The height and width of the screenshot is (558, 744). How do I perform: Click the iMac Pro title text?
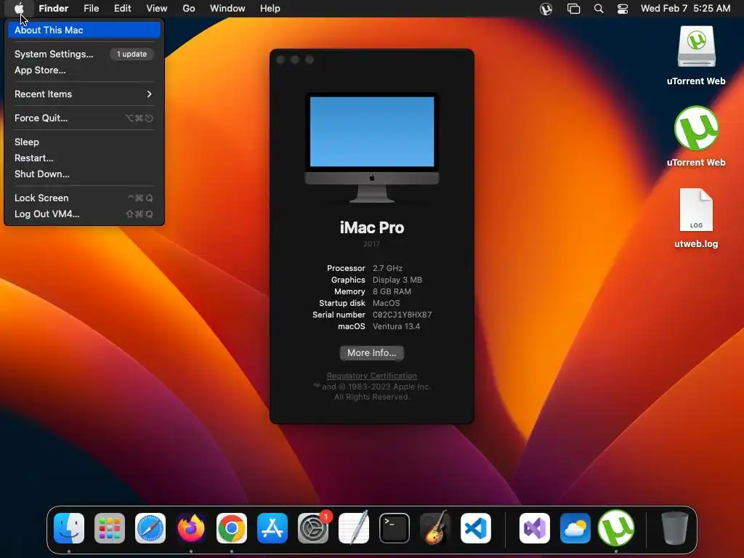[372, 227]
